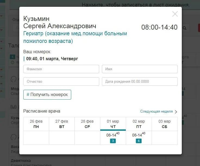Click the working hours 08:00-14:40
This screenshot has width=200, height=166.
[159, 27]
